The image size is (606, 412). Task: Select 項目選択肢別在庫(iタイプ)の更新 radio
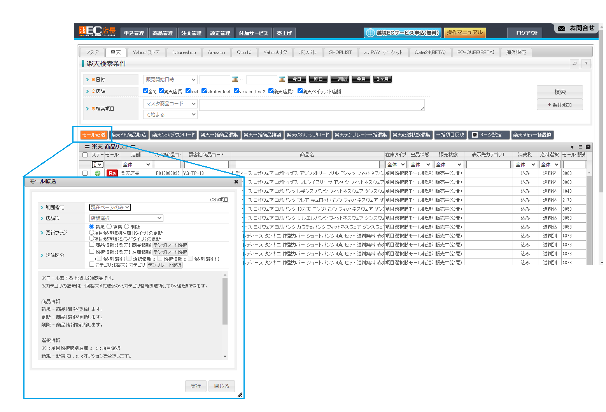[x=92, y=232]
